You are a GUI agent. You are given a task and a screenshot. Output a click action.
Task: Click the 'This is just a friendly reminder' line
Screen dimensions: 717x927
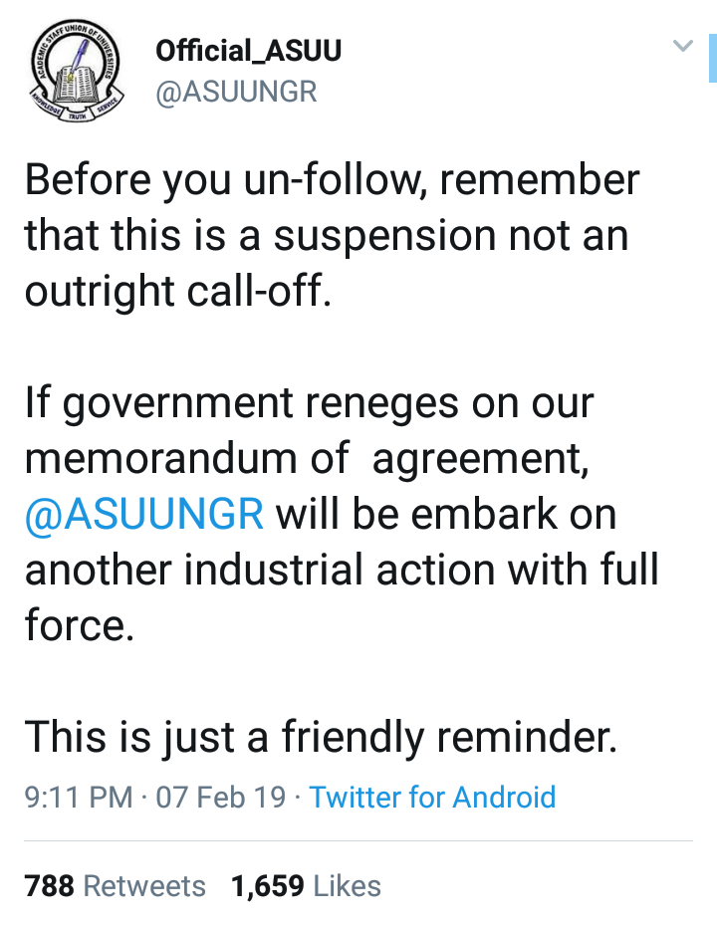321,738
